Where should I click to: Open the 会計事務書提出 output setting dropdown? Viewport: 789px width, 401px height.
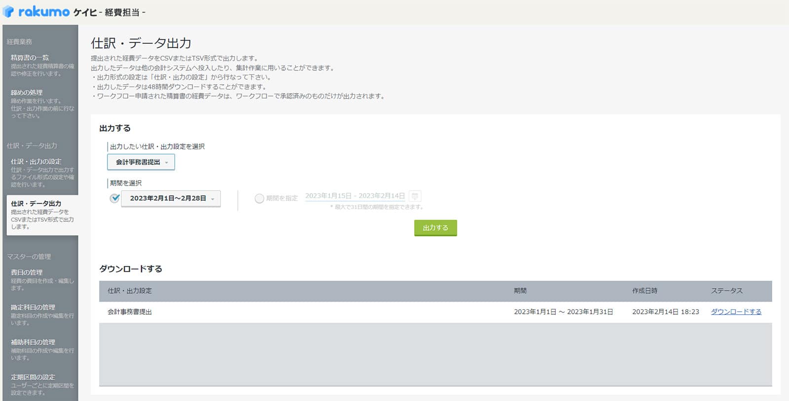point(141,162)
